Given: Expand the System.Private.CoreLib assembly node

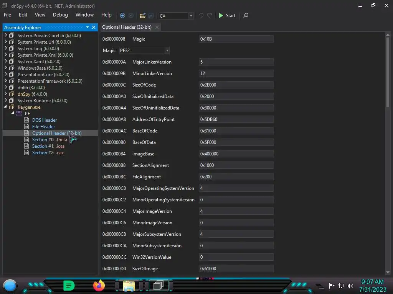Looking at the screenshot, I should pos(6,35).
